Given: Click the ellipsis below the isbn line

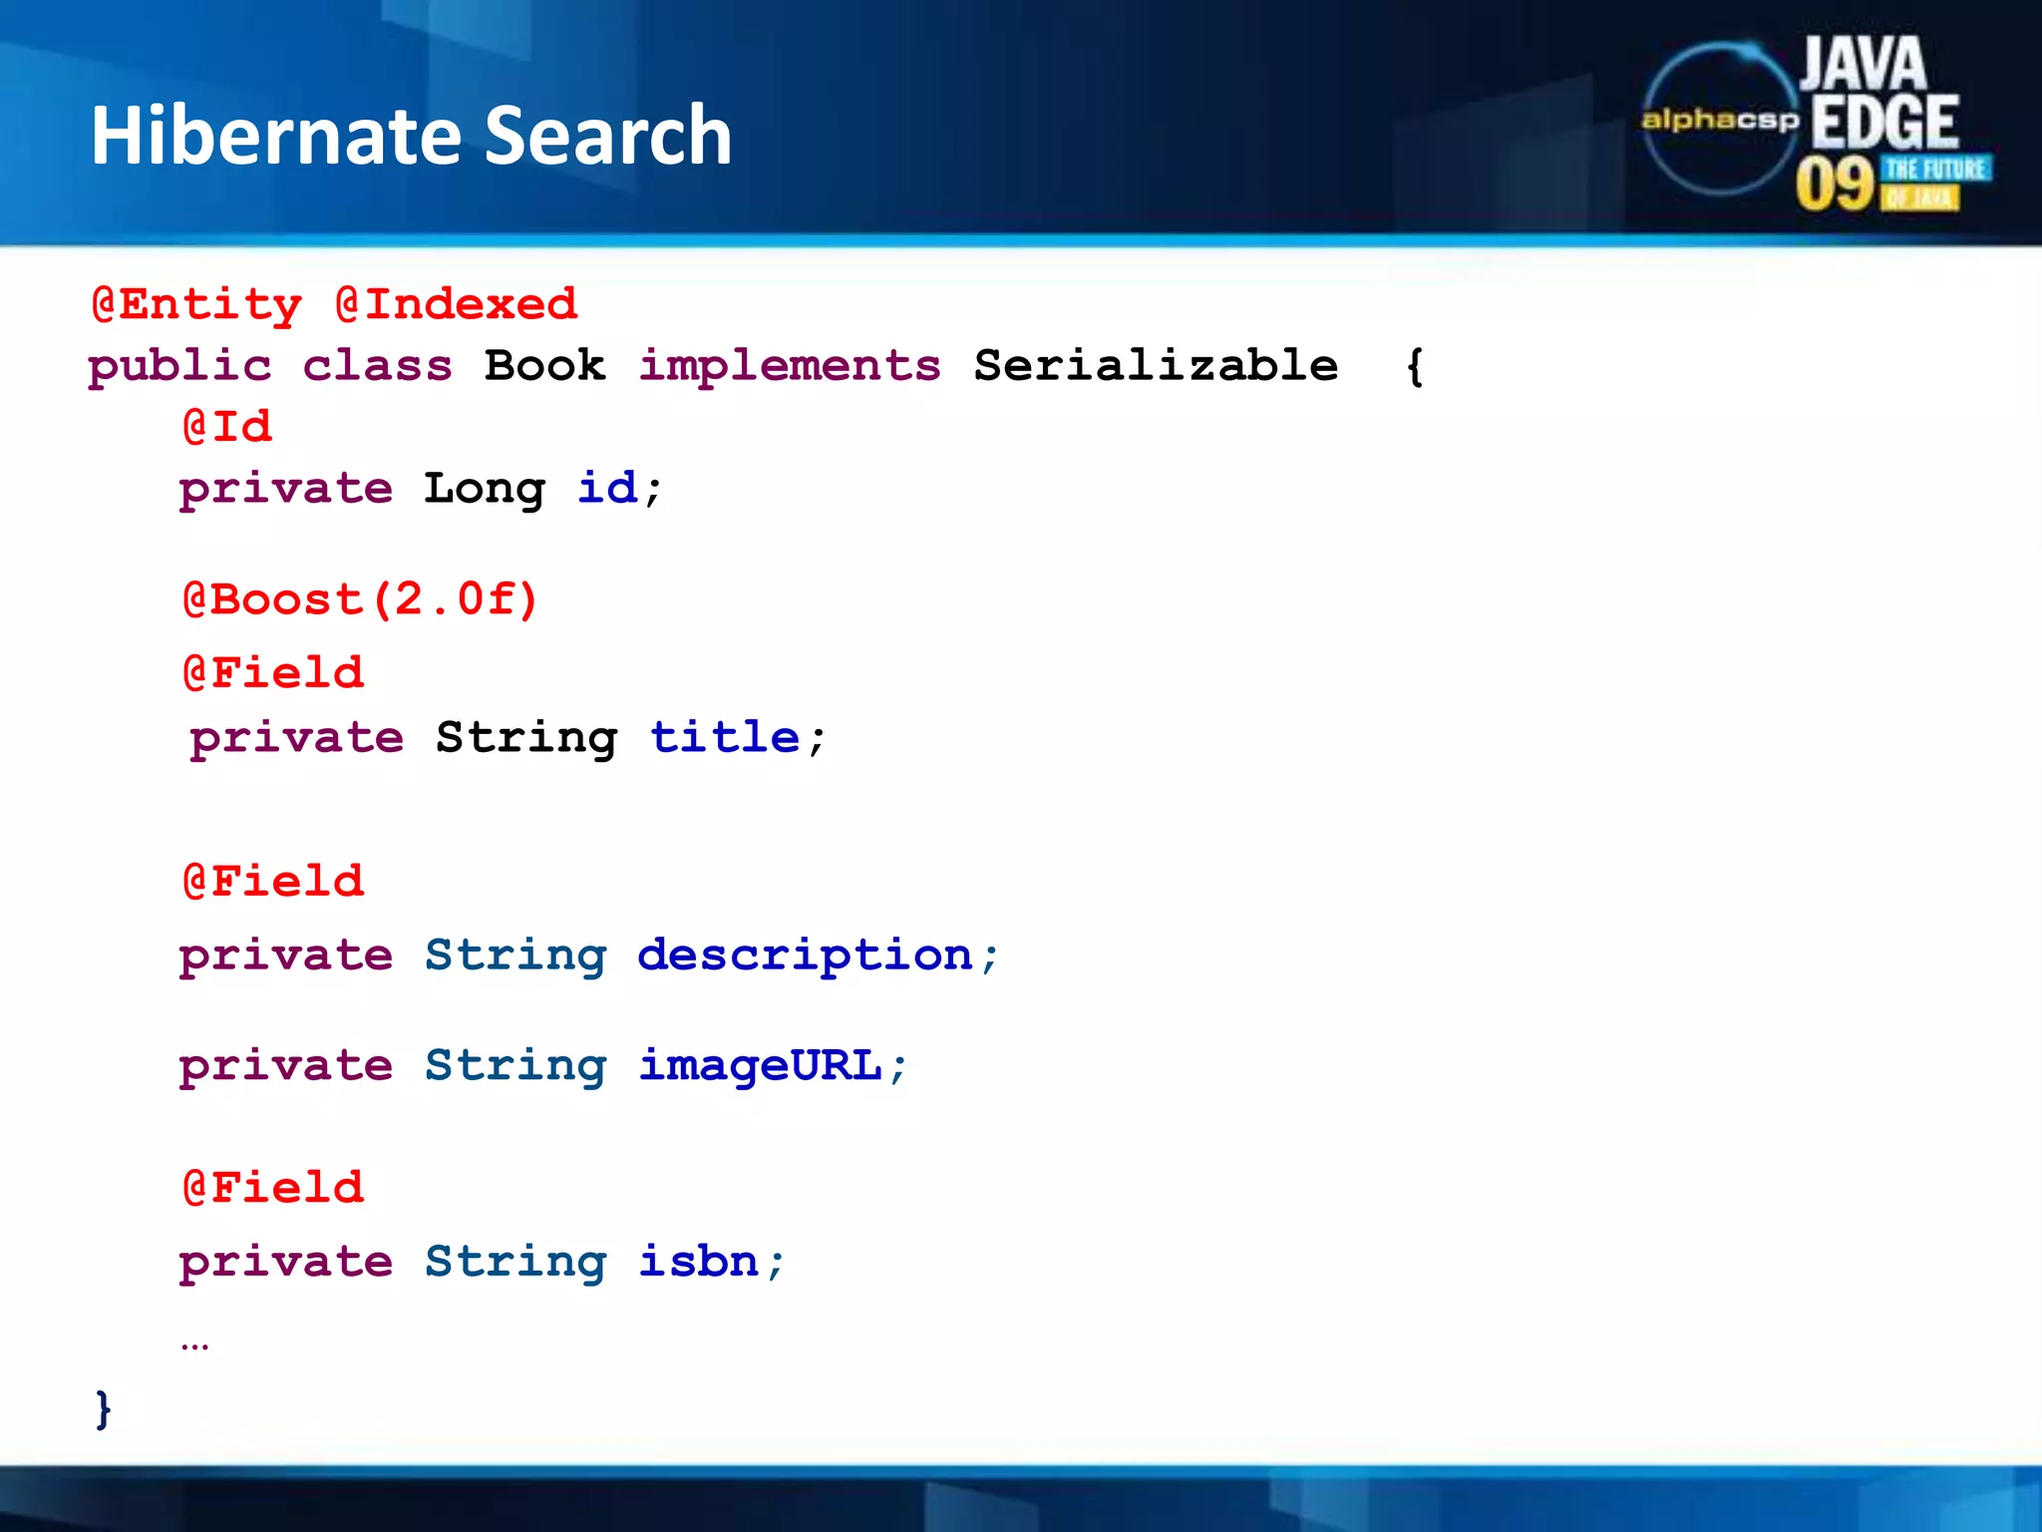Looking at the screenshot, I should pyautogui.click(x=195, y=1345).
